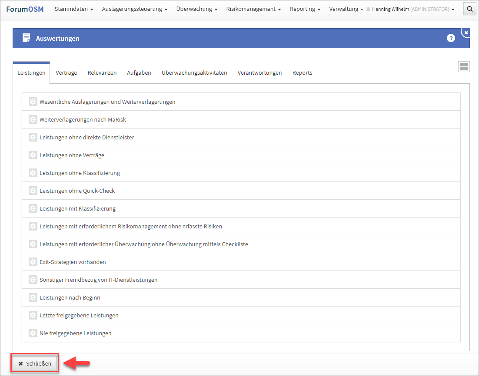Click gear icon beside Exit-Strategien vorhanden

(x=33, y=262)
